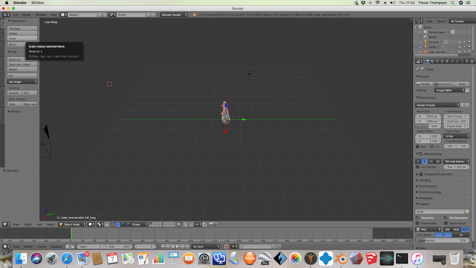
Task: Enable the Anti-Aliasing checkbox
Action: tap(421, 154)
